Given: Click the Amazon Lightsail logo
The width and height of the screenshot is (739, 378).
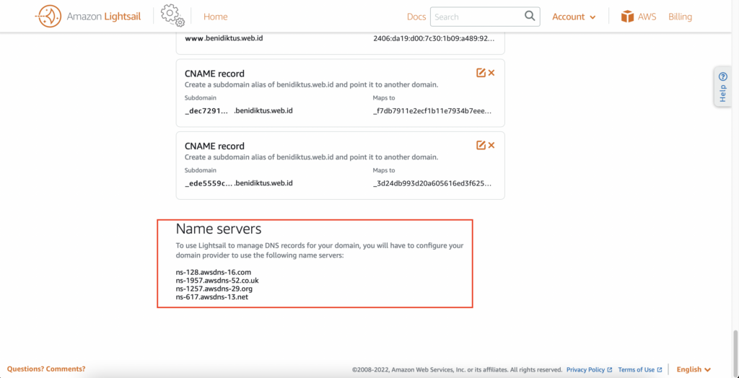Looking at the screenshot, I should click(x=87, y=17).
